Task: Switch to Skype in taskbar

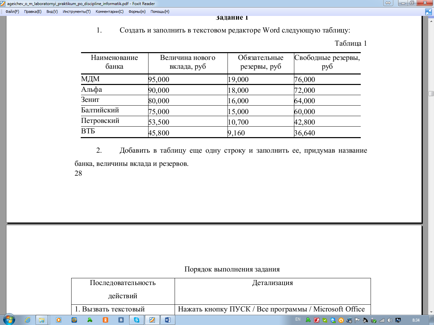Action: [137, 320]
